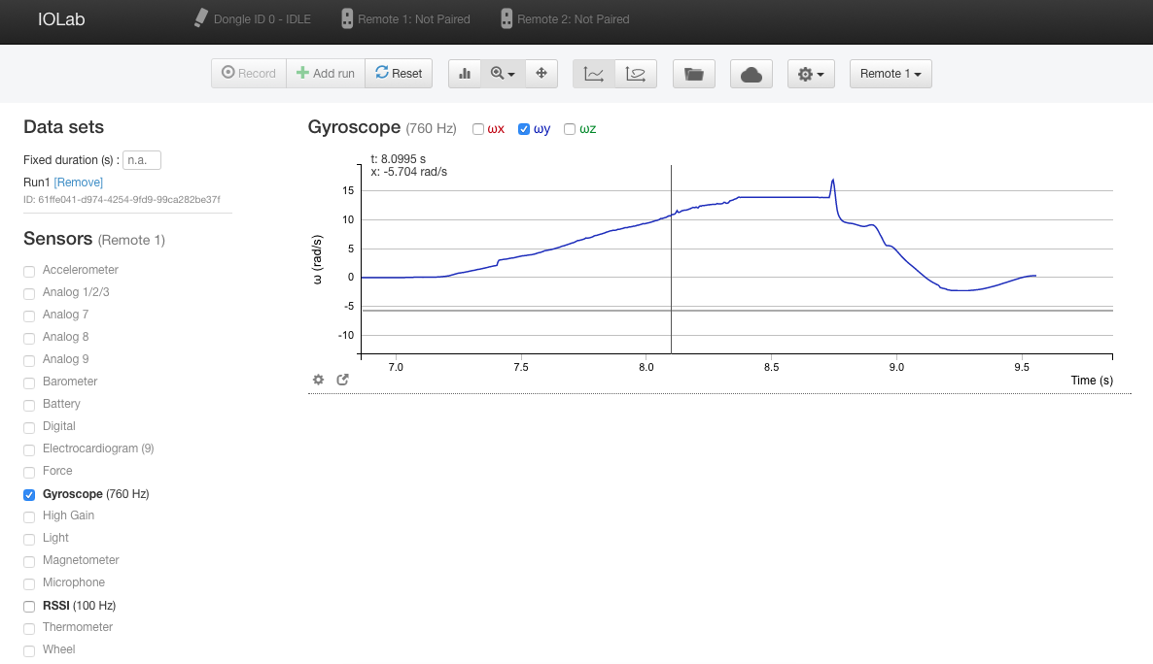
Task: Check the Analog 1/2/3 sensor
Action: tap(29, 294)
